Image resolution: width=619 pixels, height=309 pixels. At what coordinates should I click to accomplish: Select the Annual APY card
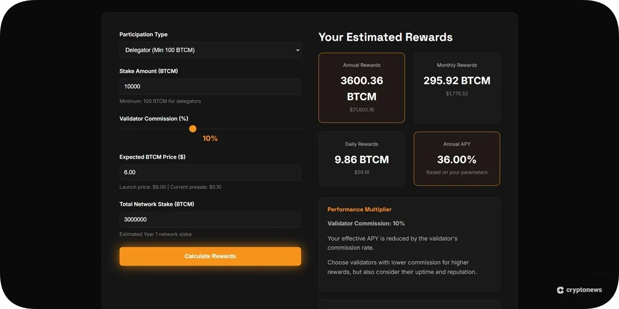pyautogui.click(x=457, y=158)
